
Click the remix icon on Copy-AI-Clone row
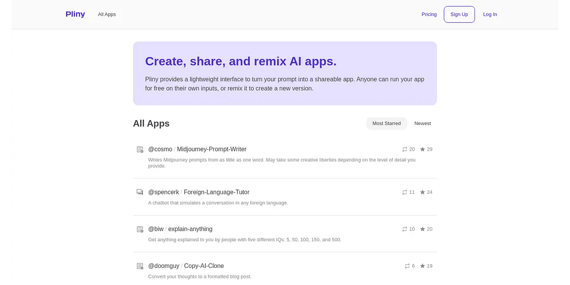pyautogui.click(x=407, y=266)
